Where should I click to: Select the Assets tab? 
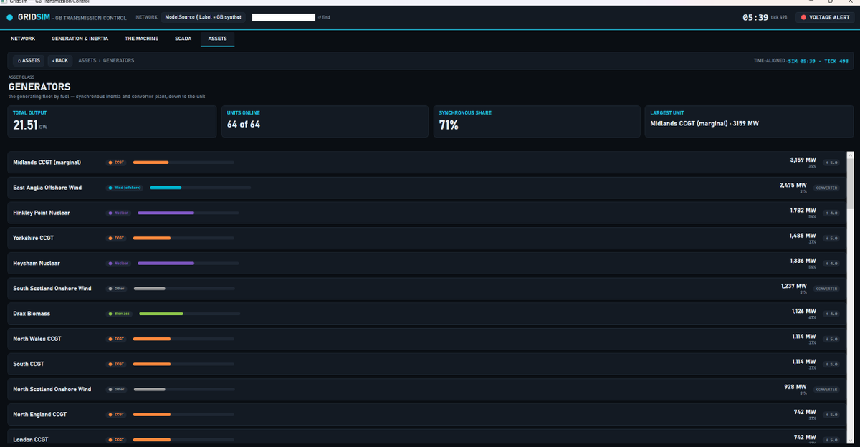217,39
